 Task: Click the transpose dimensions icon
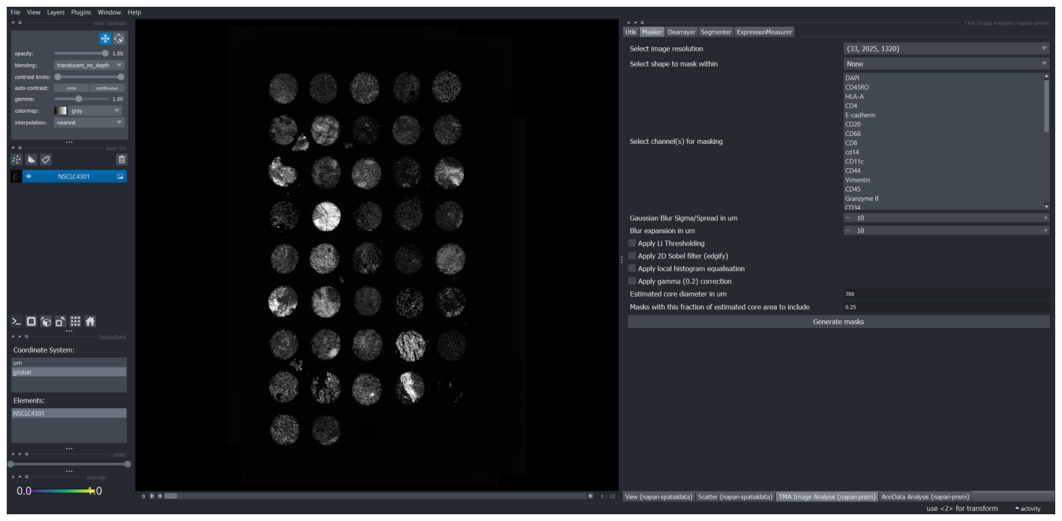tap(61, 322)
